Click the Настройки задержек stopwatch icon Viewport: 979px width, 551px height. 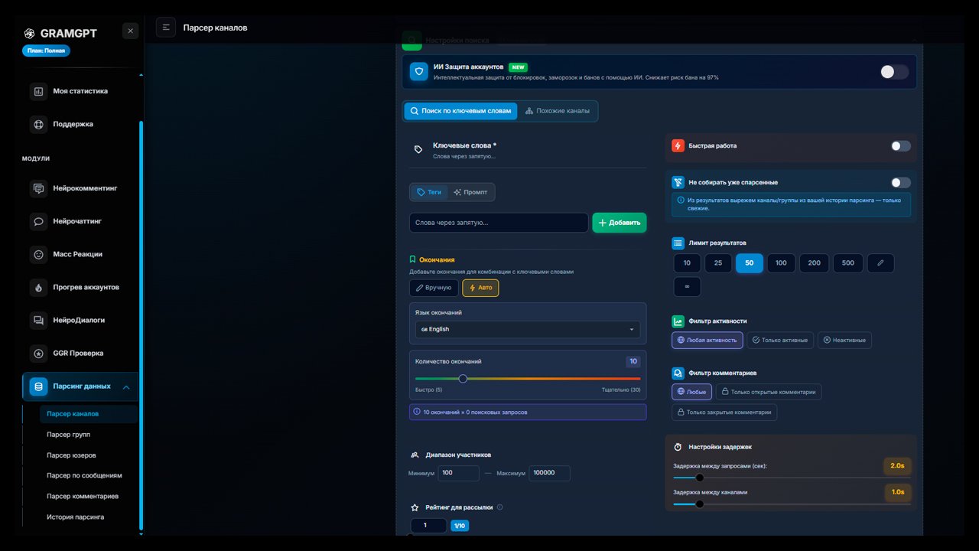pos(678,447)
